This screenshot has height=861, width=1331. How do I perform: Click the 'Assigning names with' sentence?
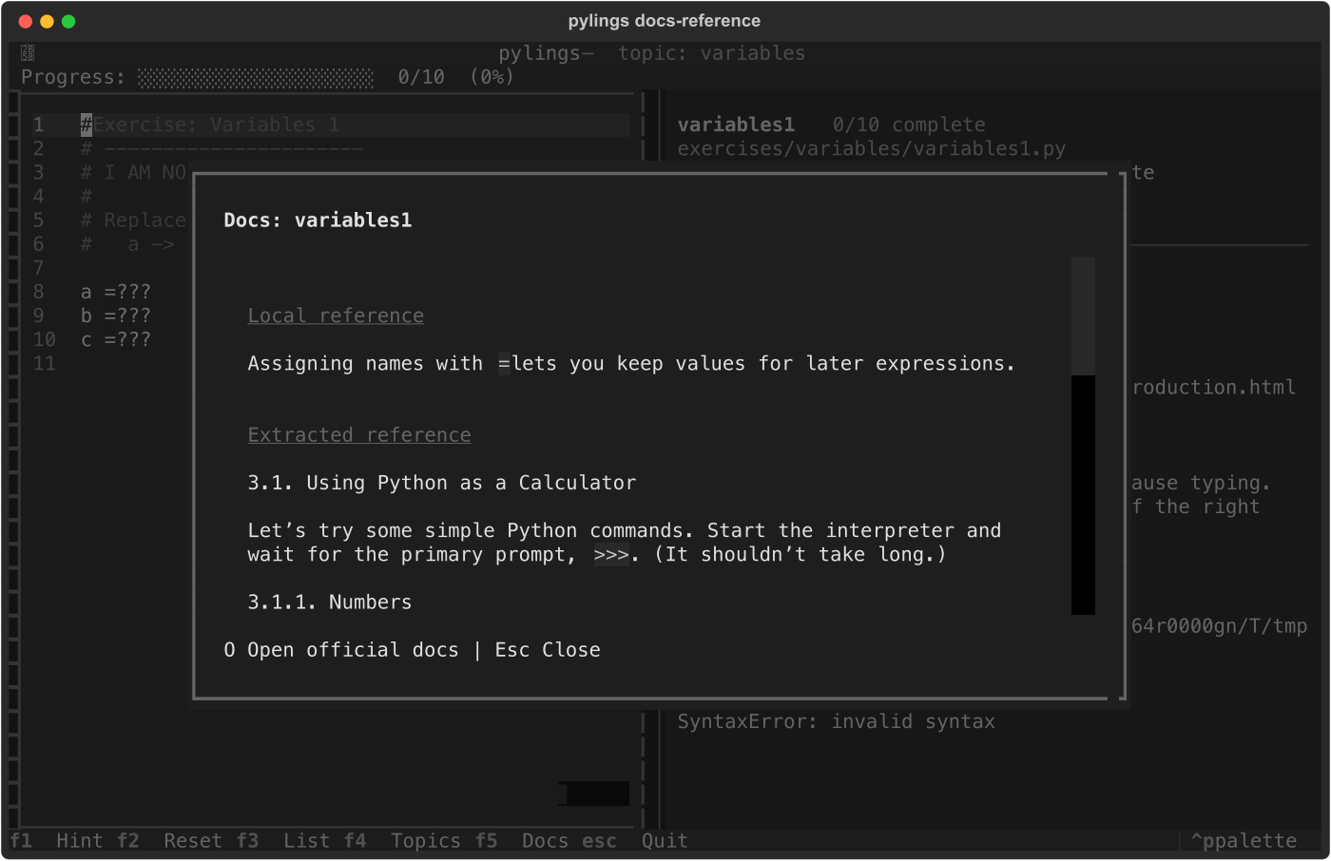click(x=631, y=364)
